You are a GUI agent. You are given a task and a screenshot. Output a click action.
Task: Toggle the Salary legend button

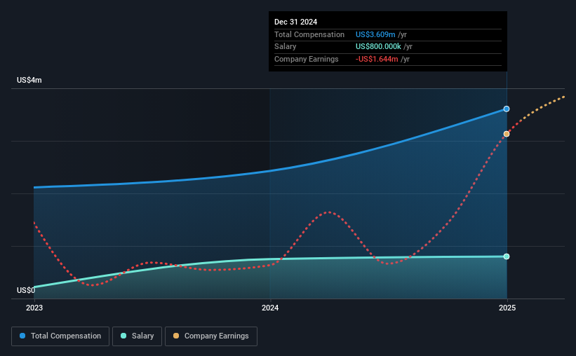137,336
